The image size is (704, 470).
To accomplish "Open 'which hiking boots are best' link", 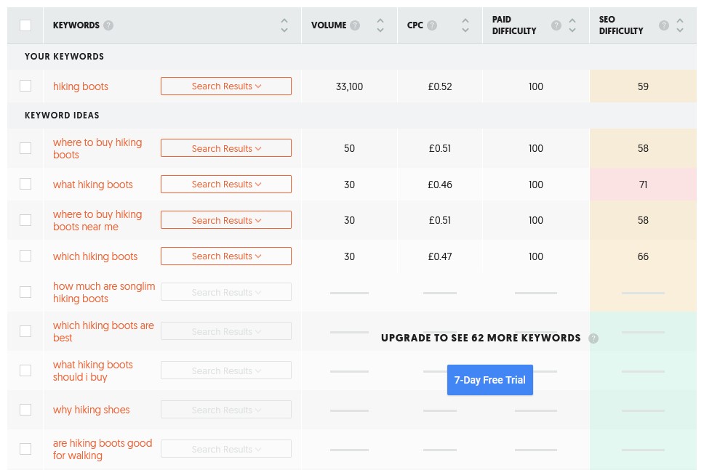I will pyautogui.click(x=103, y=331).
